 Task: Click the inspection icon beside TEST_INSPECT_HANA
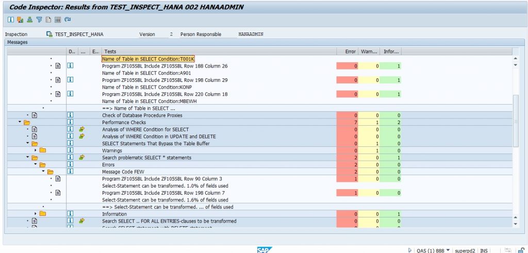point(49,35)
